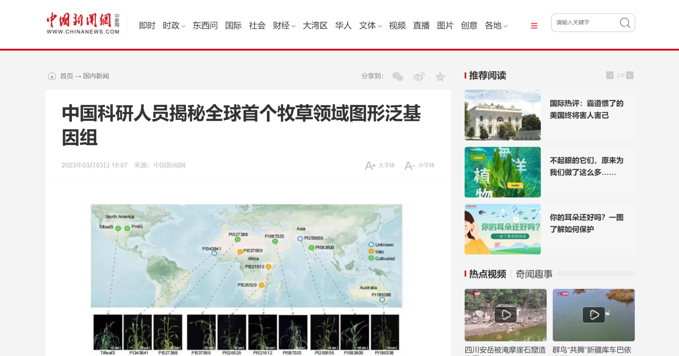Click the WeChat share icon
Viewport: 679px width, 356px height.
(x=398, y=76)
